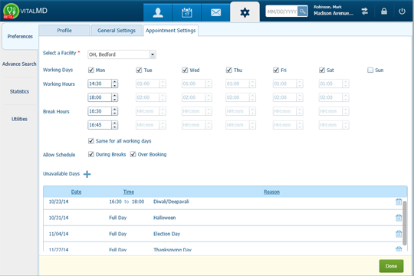Uncheck the Sat working day
The height and width of the screenshot is (276, 414).
coord(322,70)
